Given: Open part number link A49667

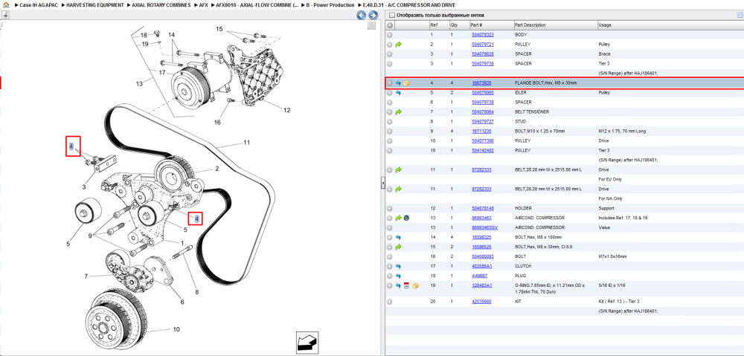Looking at the screenshot, I should point(479,276).
